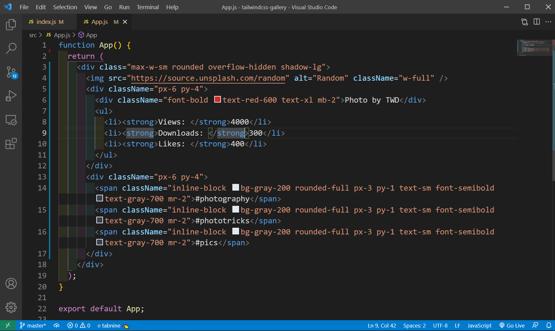Click the text 'Photo by TWD'
555x331 pixels.
click(x=372, y=100)
